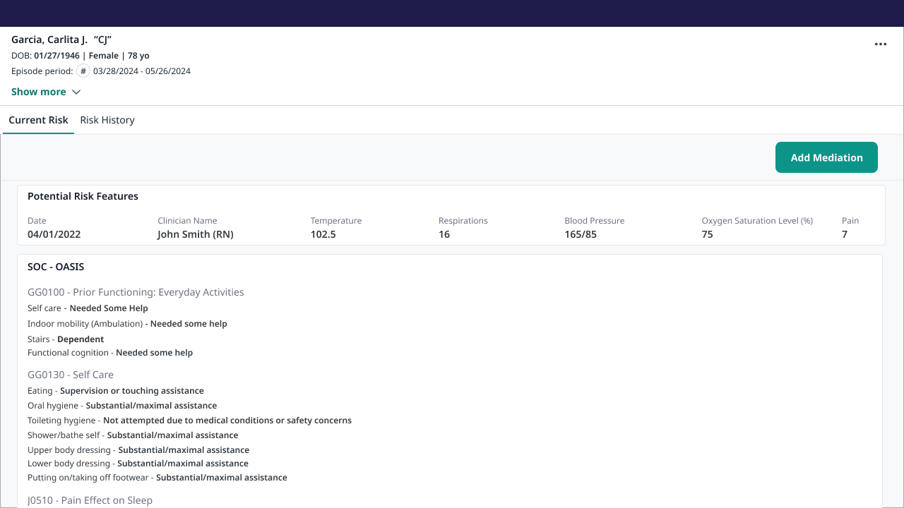Click the Oxygen Saturation Level (%) label
The width and height of the screenshot is (904, 508).
pyautogui.click(x=757, y=221)
